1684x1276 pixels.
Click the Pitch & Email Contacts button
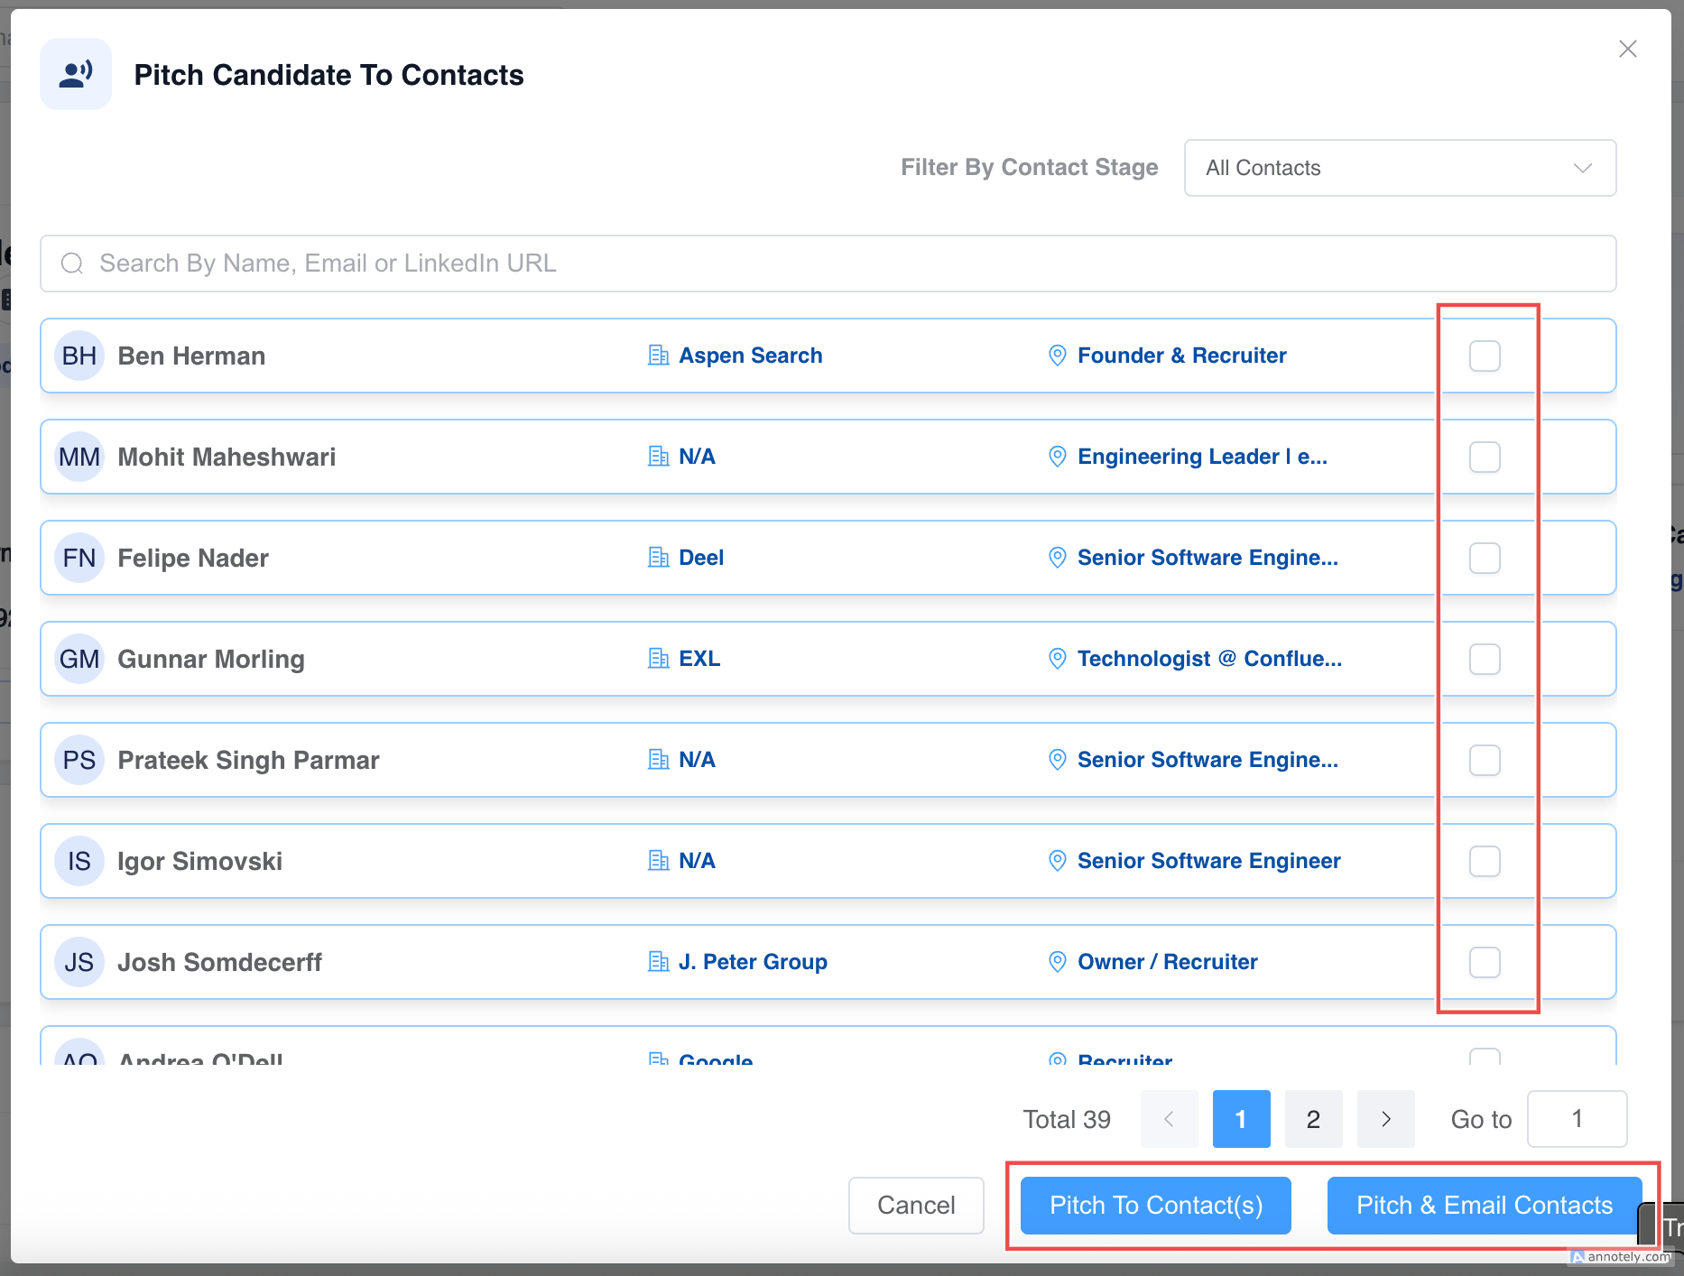[x=1484, y=1206]
